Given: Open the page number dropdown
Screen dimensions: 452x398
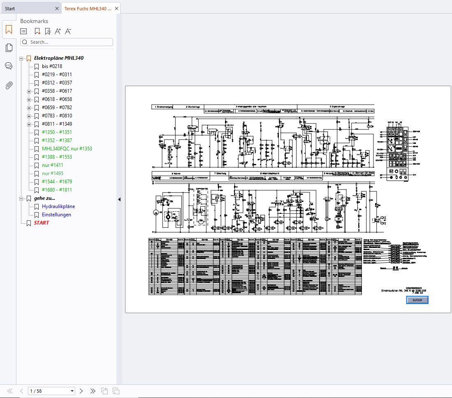Looking at the screenshot, I should 72,391.
